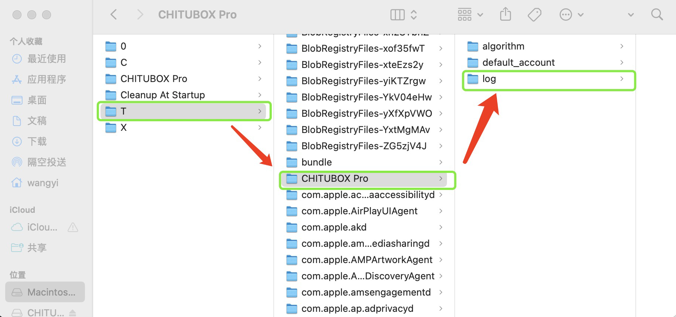Screen dimensions: 676x317
Task: Select com.apple.A...DiscoveryAgent folder
Action: tap(364, 276)
